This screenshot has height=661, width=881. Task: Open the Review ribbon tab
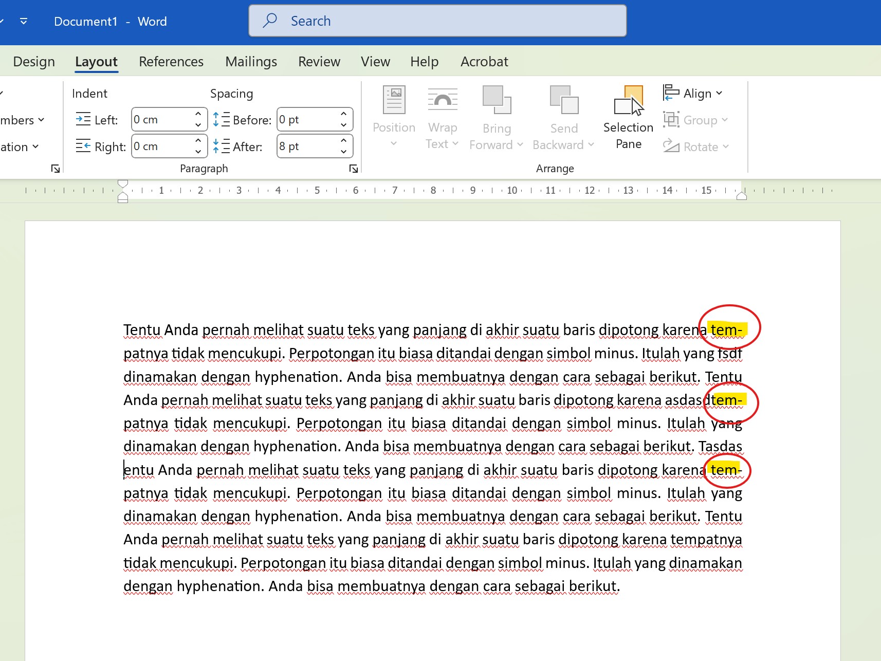[319, 61]
